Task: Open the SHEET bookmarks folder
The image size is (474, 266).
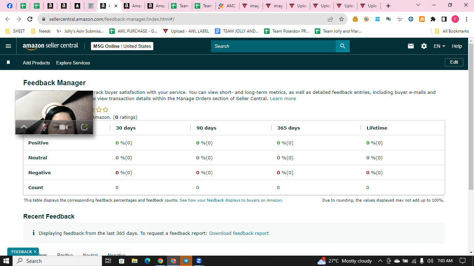Action: [15, 31]
